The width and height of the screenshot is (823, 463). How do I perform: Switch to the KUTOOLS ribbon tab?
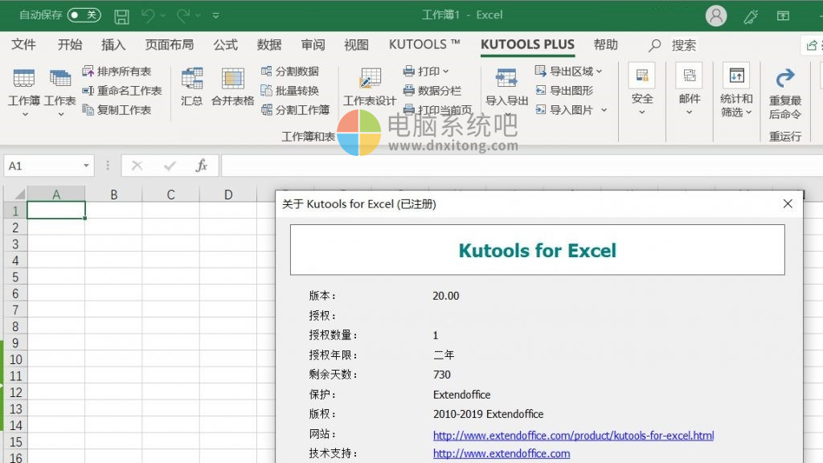(424, 45)
